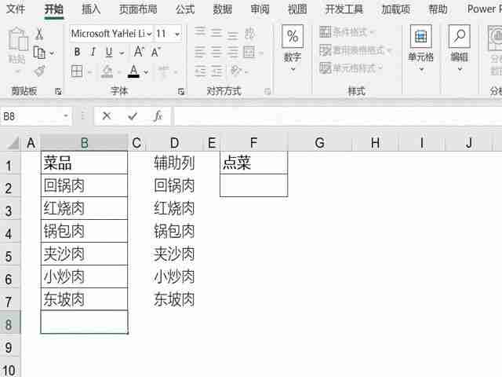The width and height of the screenshot is (502, 377).
Task: Open 对齐方式 alignment dialog launcher
Action: (x=267, y=92)
